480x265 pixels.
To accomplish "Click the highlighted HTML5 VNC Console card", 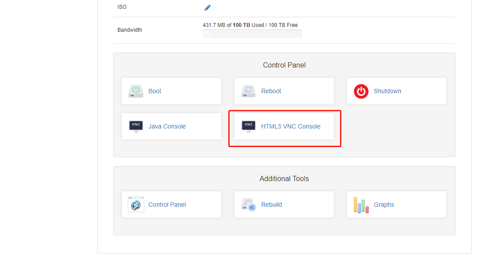I will [x=284, y=128].
